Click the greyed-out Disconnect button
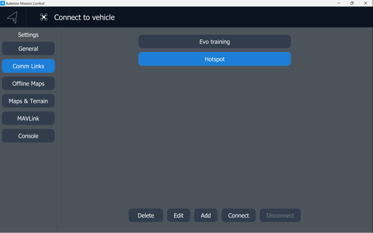373x233 pixels. 280,216
